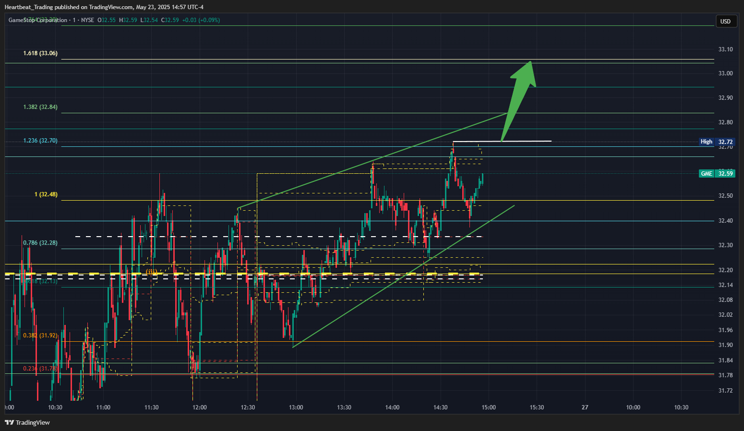Click the USD currency button
744x431 pixels.
click(726, 21)
